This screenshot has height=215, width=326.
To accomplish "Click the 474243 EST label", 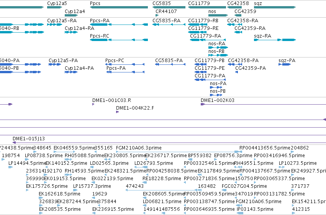I will click(135, 186).
